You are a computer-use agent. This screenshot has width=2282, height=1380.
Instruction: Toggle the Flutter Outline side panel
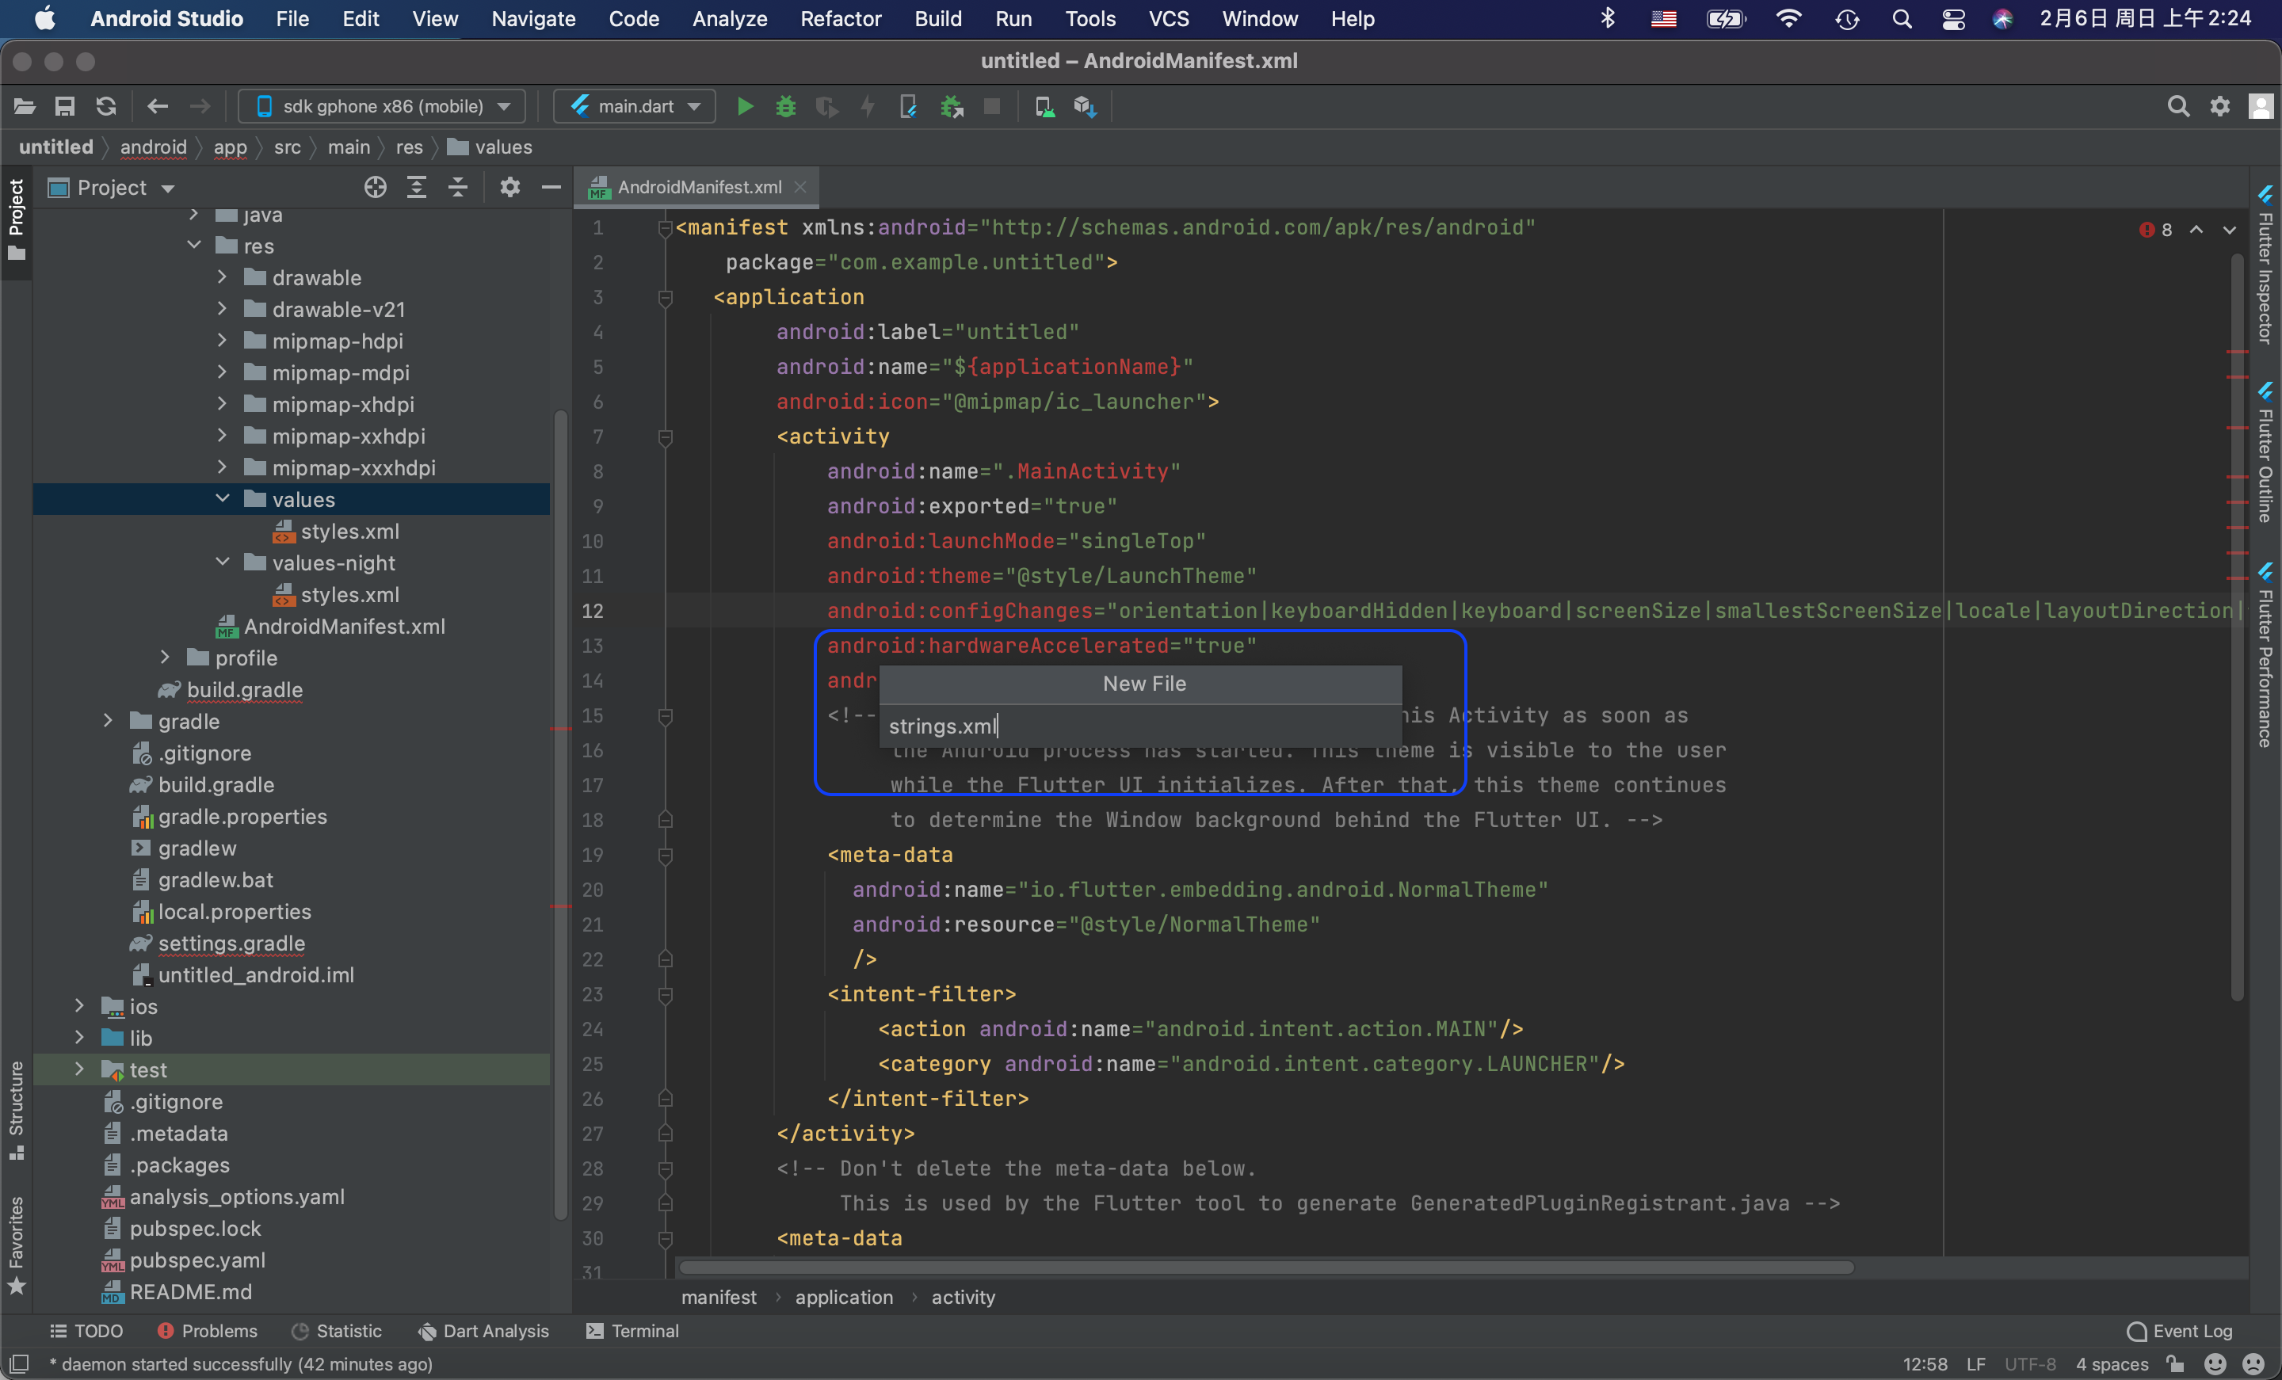2265,452
